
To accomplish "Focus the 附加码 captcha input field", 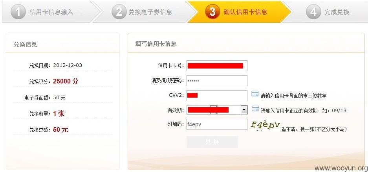I will pos(217,124).
